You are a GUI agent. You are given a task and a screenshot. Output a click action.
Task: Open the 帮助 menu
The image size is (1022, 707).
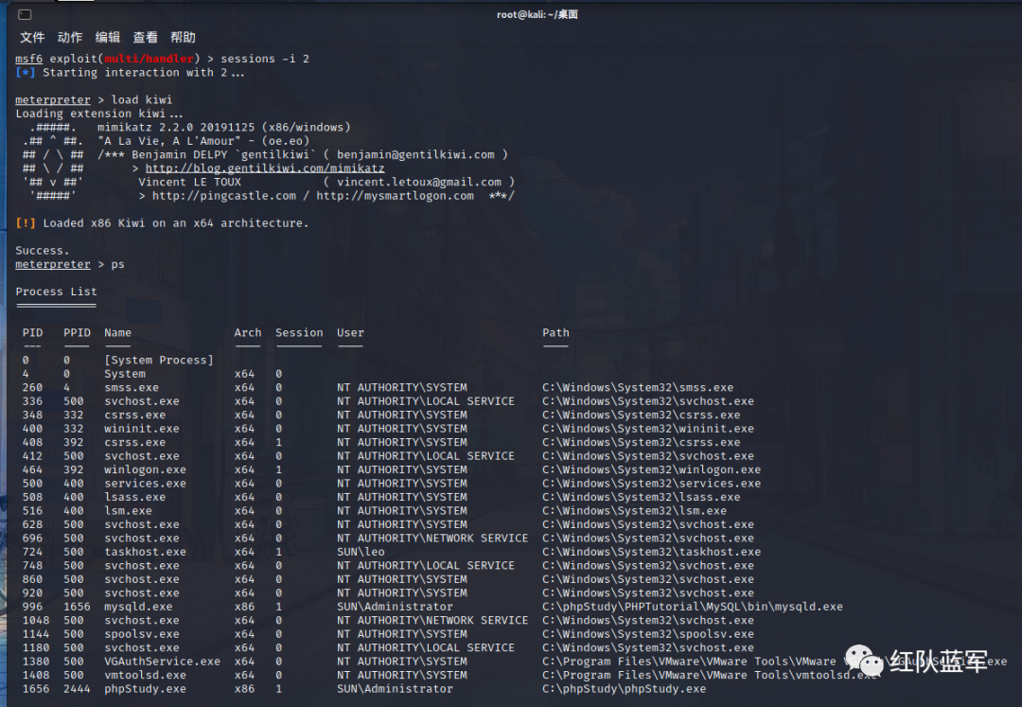pyautogui.click(x=184, y=37)
